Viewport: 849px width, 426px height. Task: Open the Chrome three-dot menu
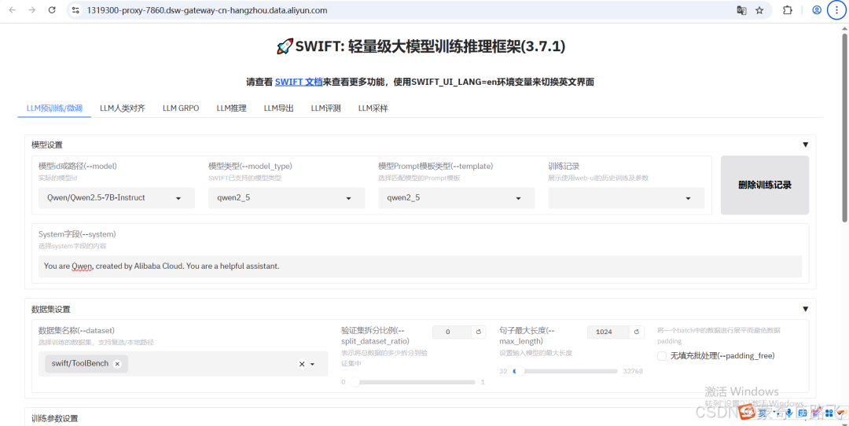click(x=836, y=10)
